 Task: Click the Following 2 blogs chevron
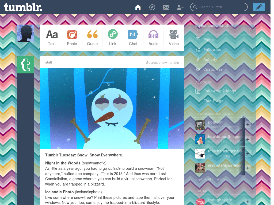pyautogui.click(x=250, y=91)
